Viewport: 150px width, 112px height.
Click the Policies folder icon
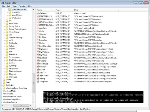[7, 46]
